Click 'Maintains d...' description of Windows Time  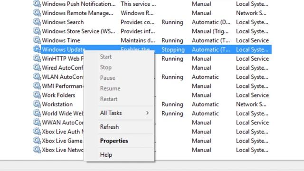tap(138, 40)
